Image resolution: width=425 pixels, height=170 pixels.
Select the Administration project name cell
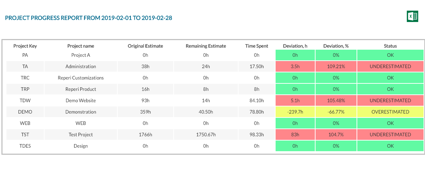(x=81, y=66)
